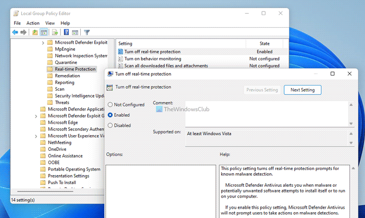365x218 pixels.
Task: Toggle the Show/Hide Action Pane icon
Action: point(75,32)
